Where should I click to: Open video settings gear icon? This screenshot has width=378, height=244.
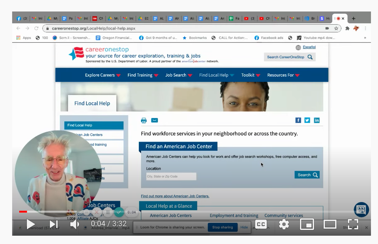(x=284, y=224)
